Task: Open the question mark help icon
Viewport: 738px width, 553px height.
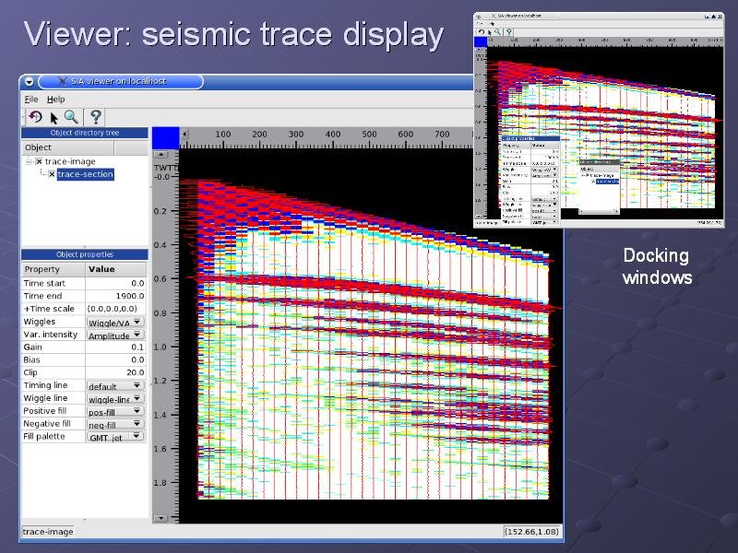Action: (94, 117)
